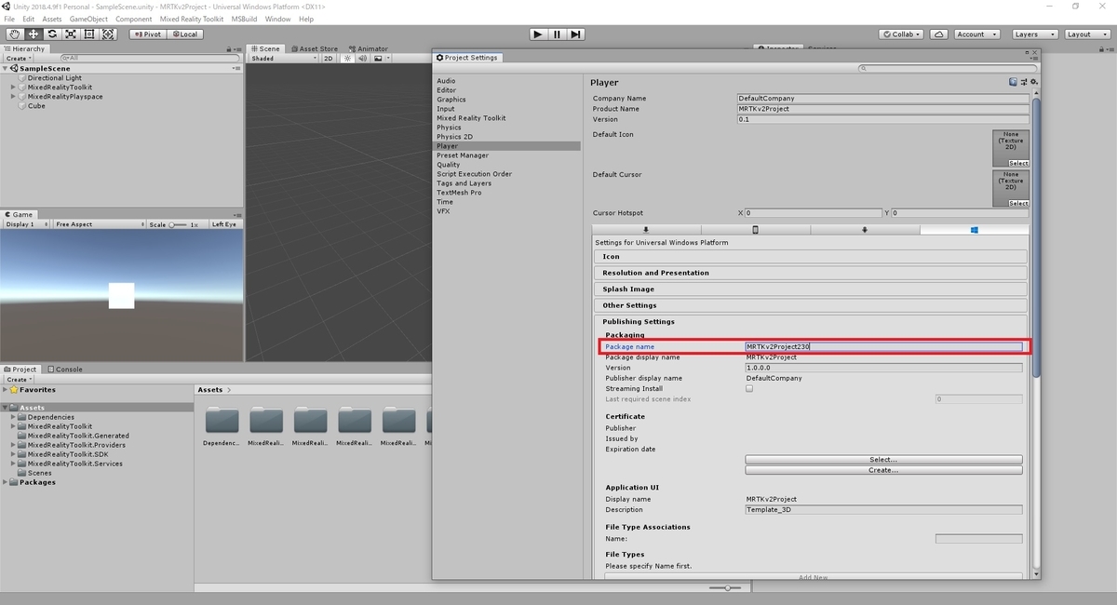Select the Cube object in Hierarchy

click(36, 106)
